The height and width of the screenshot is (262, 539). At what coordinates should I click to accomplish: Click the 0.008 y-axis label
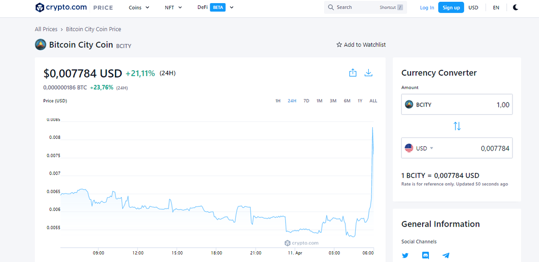pos(54,137)
